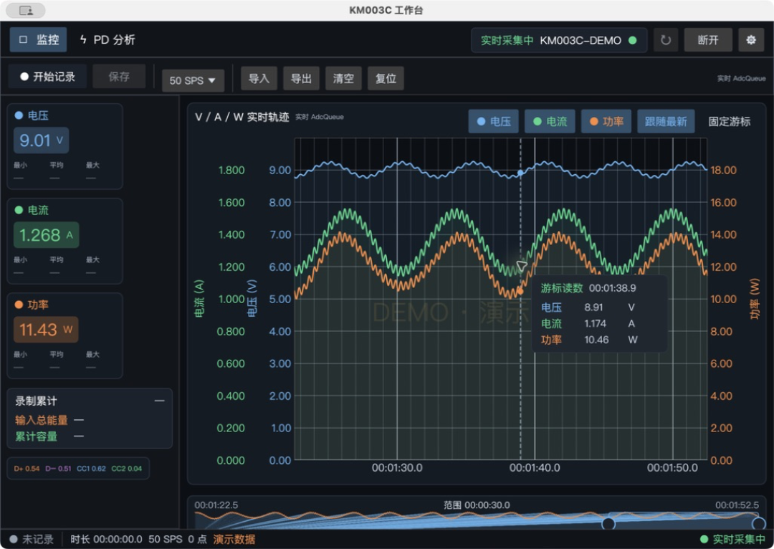Click the left range slider handle
The height and width of the screenshot is (549, 774).
608,523
